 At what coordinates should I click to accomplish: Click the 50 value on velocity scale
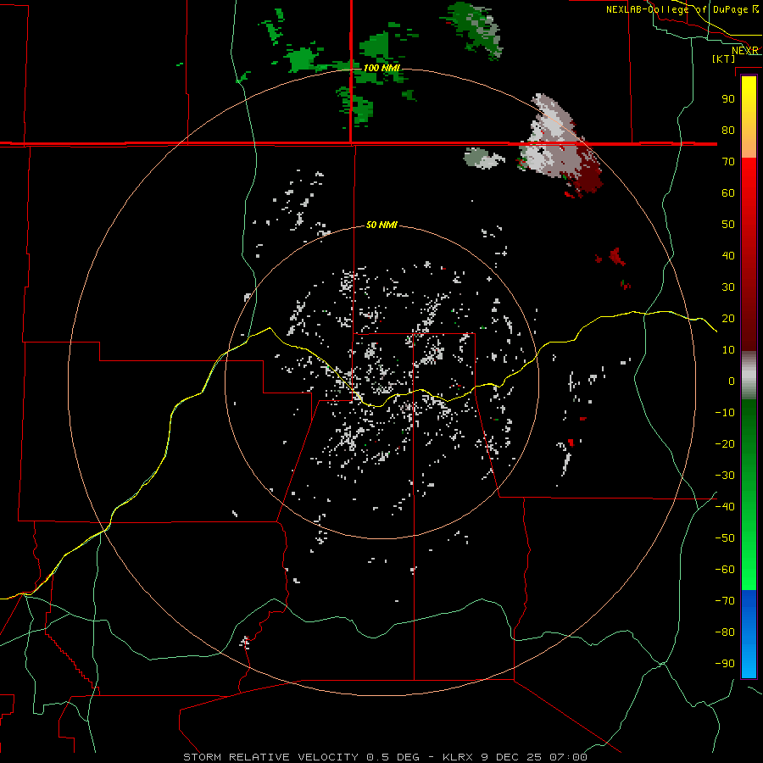point(728,225)
